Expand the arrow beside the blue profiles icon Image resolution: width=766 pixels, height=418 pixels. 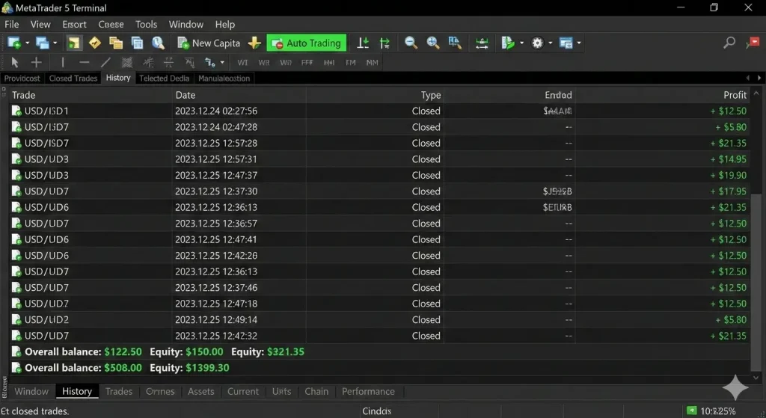coord(55,43)
